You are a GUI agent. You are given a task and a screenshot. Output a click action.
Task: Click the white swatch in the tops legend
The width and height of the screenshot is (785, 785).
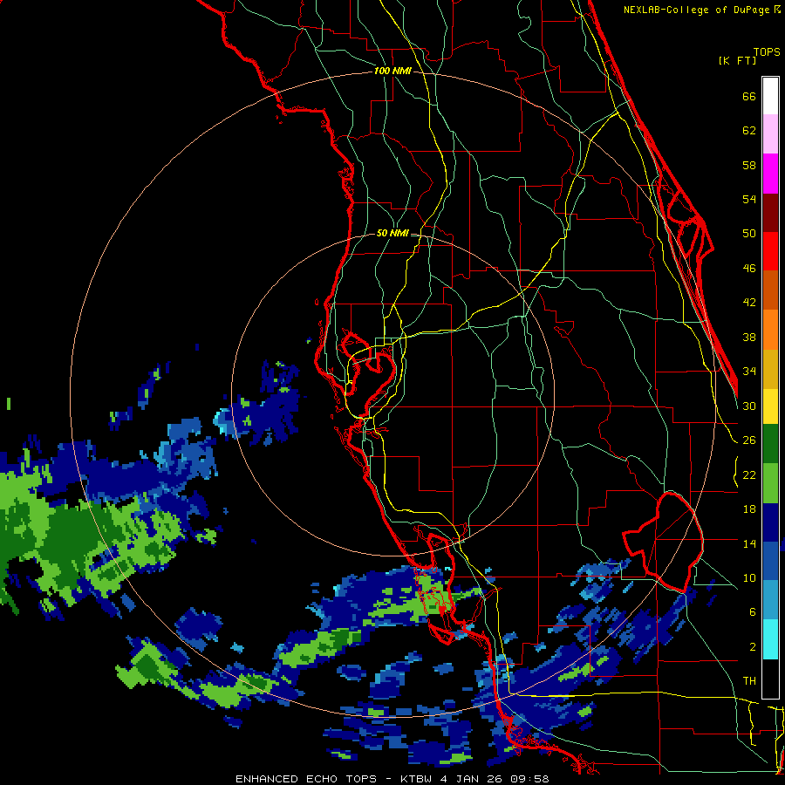tap(770, 96)
